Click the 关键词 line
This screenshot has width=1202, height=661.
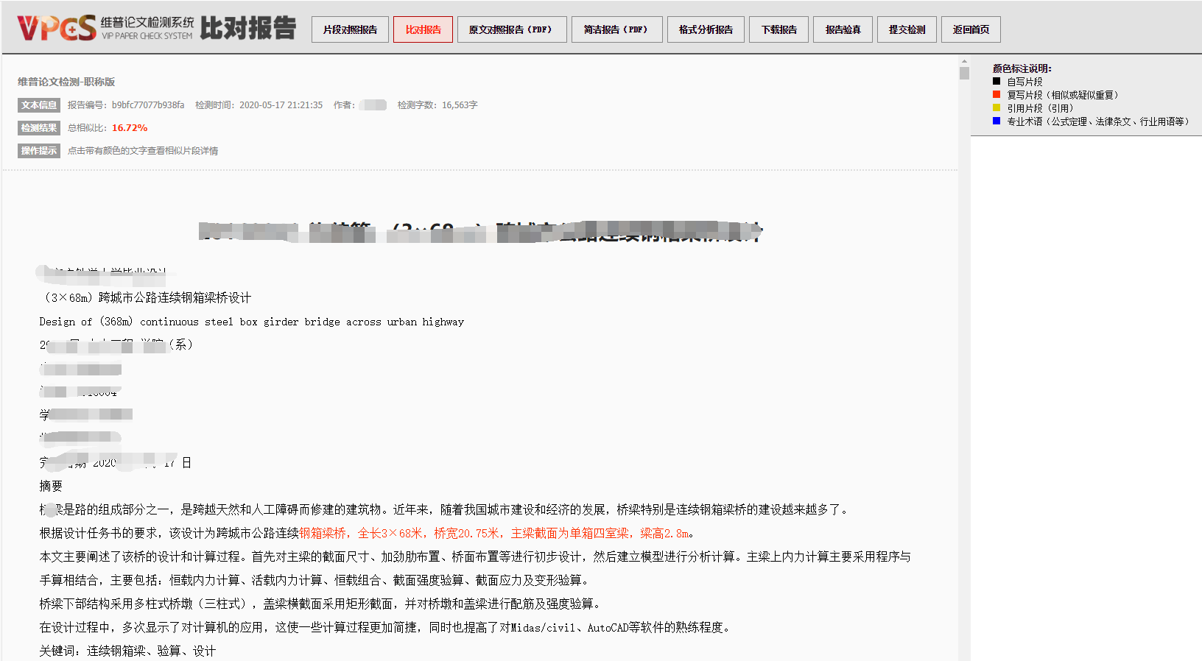127,651
